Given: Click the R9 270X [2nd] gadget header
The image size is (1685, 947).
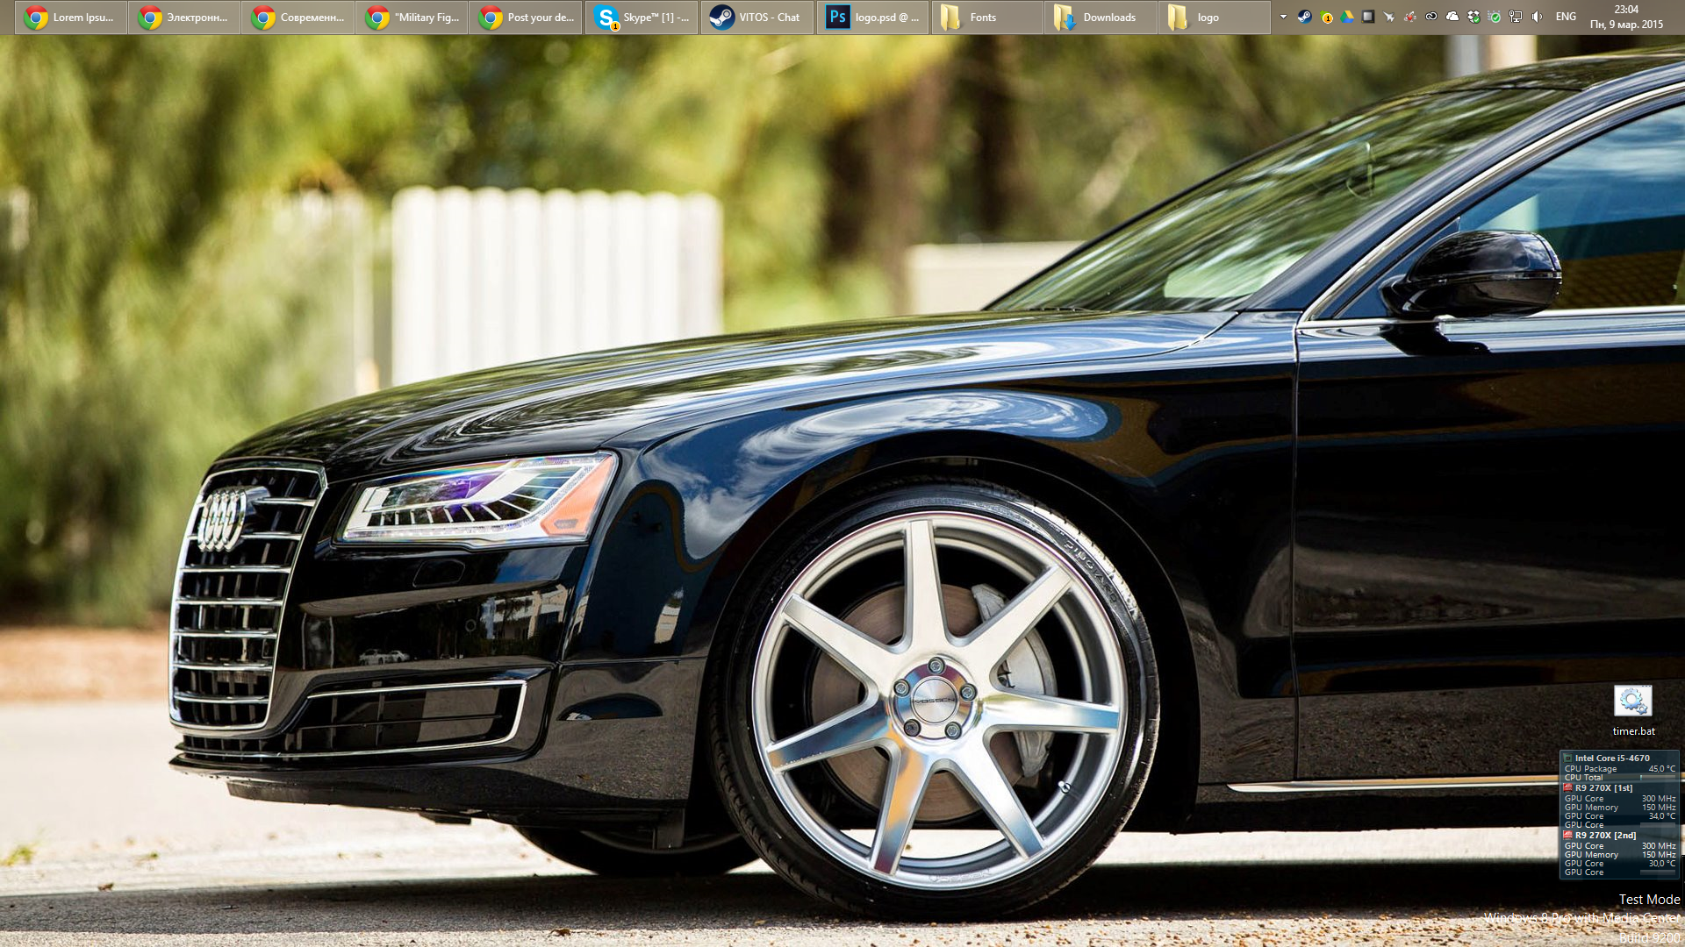Looking at the screenshot, I should [x=1600, y=835].
